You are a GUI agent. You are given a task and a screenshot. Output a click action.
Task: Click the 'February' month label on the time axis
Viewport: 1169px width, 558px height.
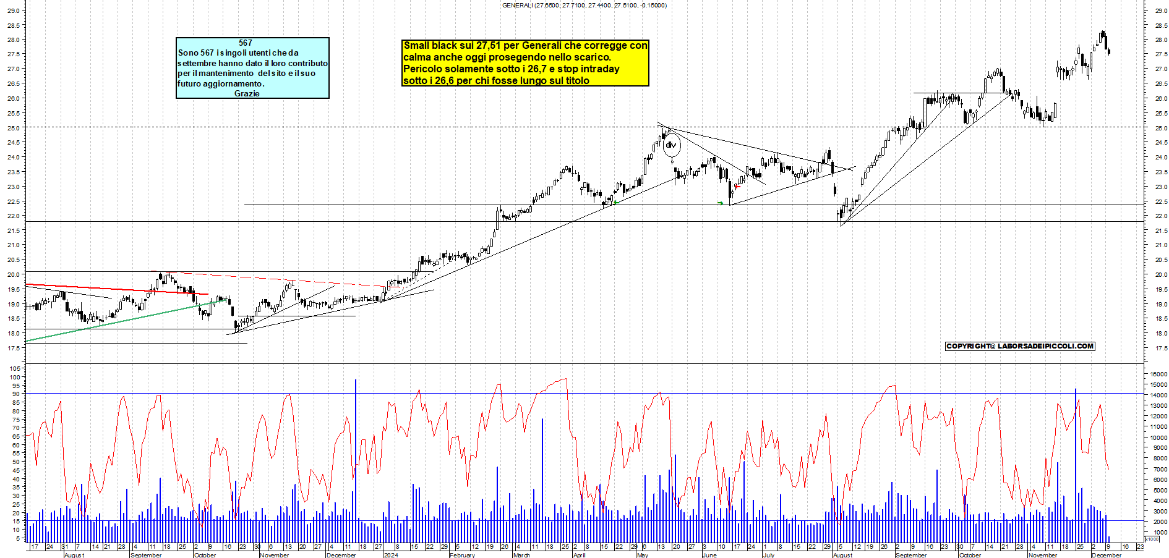[x=462, y=555]
